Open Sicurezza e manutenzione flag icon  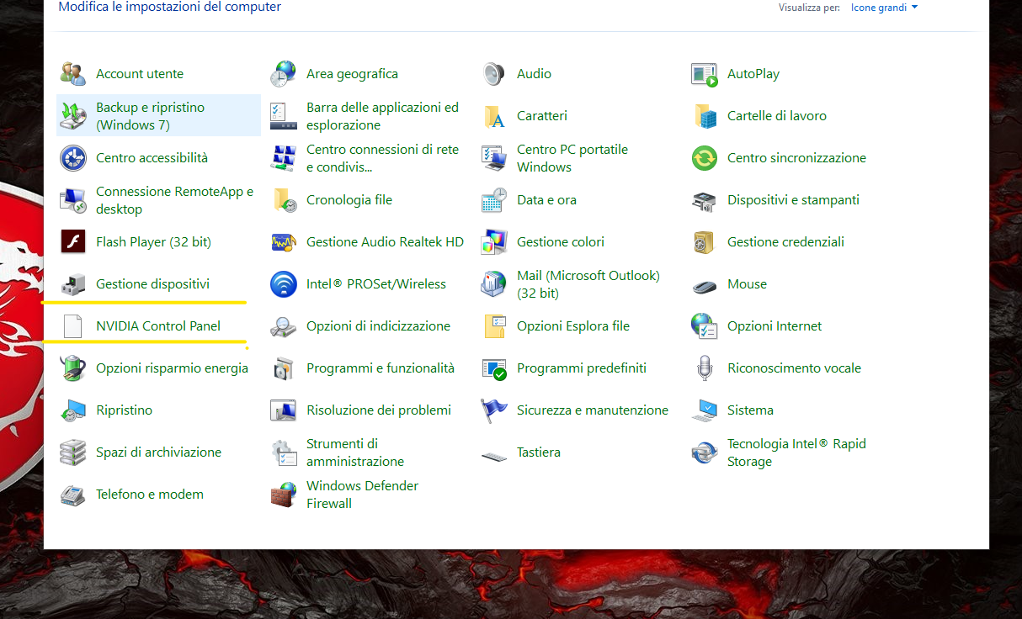click(494, 410)
